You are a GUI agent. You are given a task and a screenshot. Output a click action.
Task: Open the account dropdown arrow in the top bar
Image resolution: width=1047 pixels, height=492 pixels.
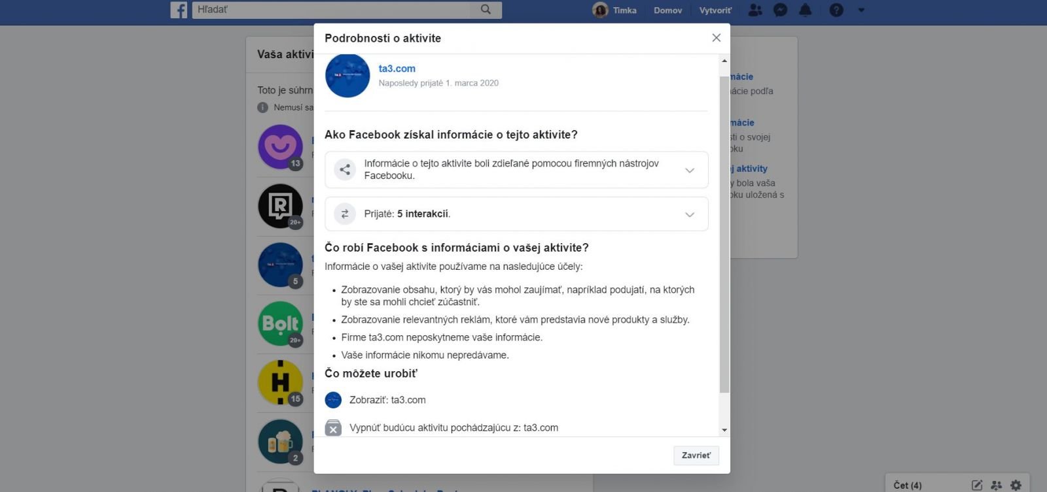point(861,10)
